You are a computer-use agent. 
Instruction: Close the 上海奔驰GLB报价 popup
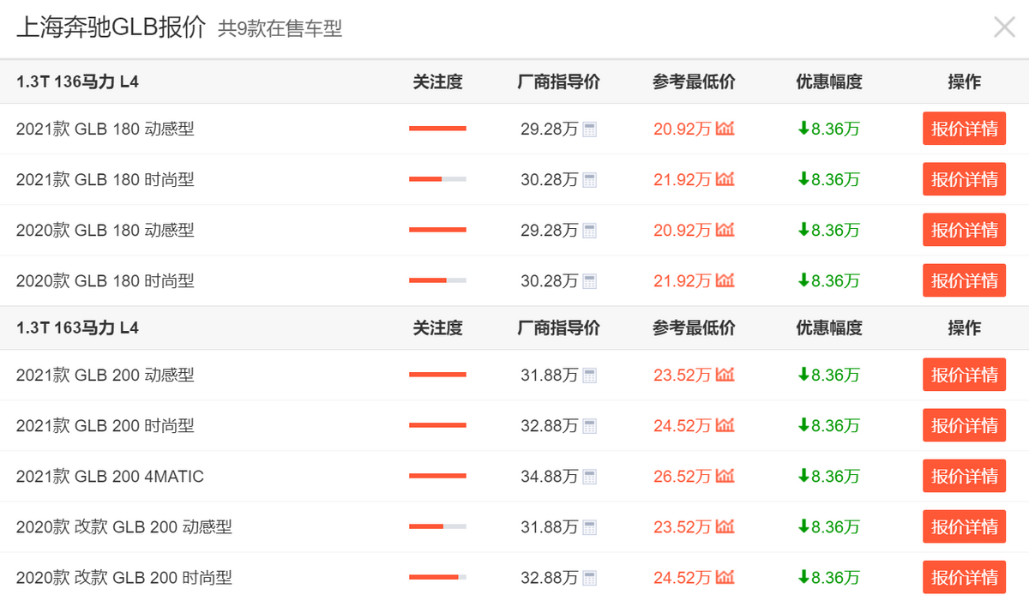point(1004,27)
